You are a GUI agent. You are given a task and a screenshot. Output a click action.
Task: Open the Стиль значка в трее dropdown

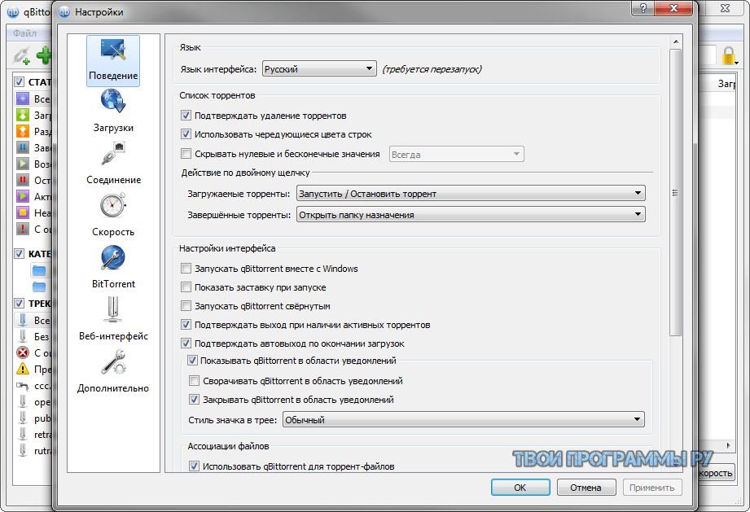[463, 420]
